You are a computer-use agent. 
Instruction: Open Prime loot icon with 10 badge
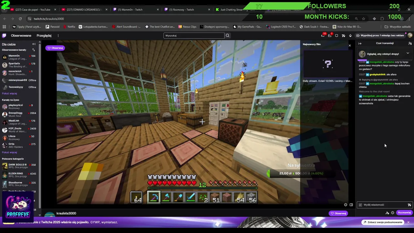pos(323,36)
